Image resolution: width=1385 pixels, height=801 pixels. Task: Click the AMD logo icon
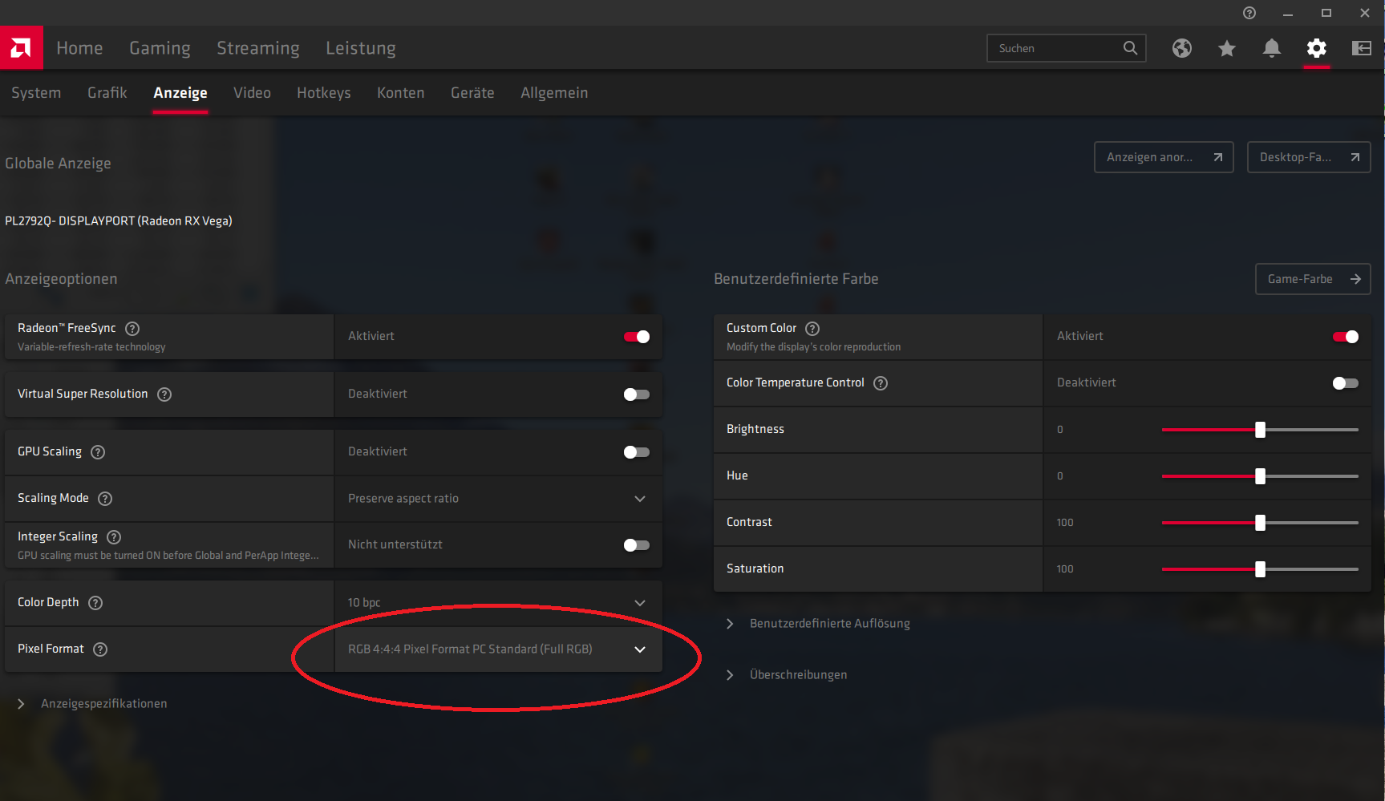(x=22, y=48)
